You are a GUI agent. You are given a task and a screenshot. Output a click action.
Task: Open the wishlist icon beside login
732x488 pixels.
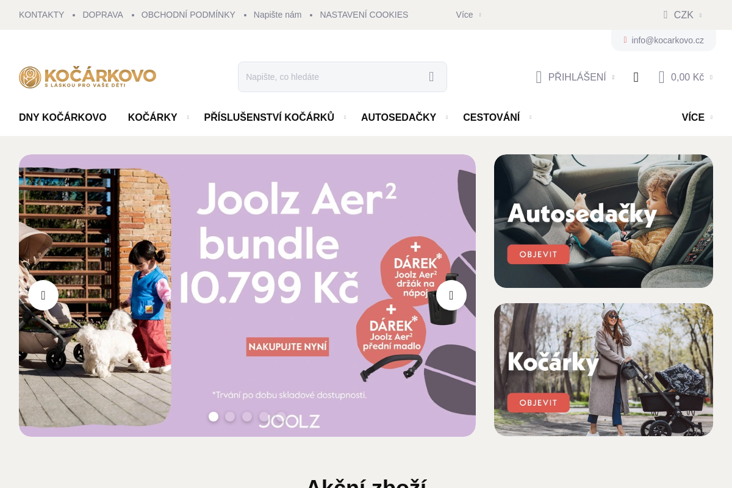point(636,77)
